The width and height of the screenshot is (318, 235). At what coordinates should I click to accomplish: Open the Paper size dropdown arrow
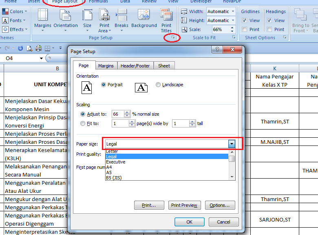point(232,144)
